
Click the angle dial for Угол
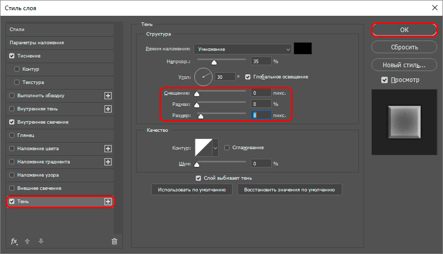click(203, 77)
